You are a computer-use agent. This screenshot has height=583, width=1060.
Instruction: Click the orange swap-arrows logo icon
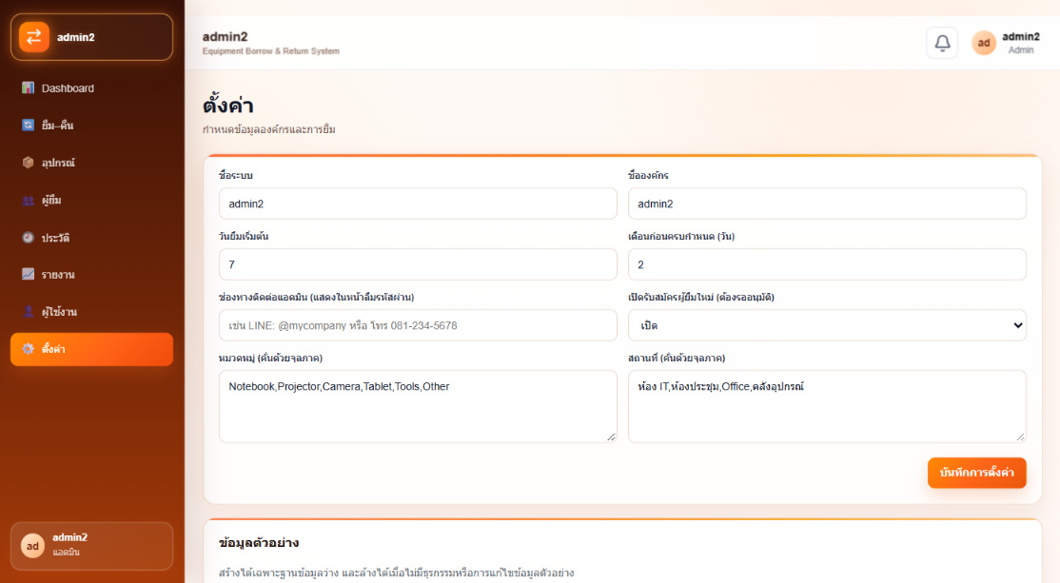click(x=34, y=37)
